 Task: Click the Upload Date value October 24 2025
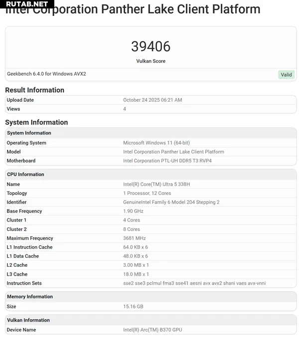[x=152, y=100]
